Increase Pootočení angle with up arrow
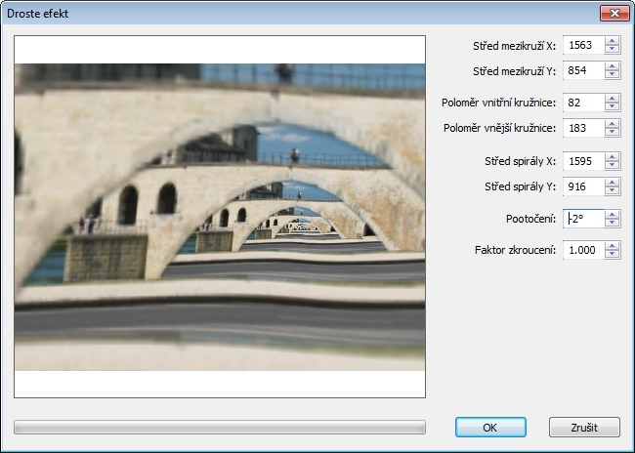 point(613,215)
